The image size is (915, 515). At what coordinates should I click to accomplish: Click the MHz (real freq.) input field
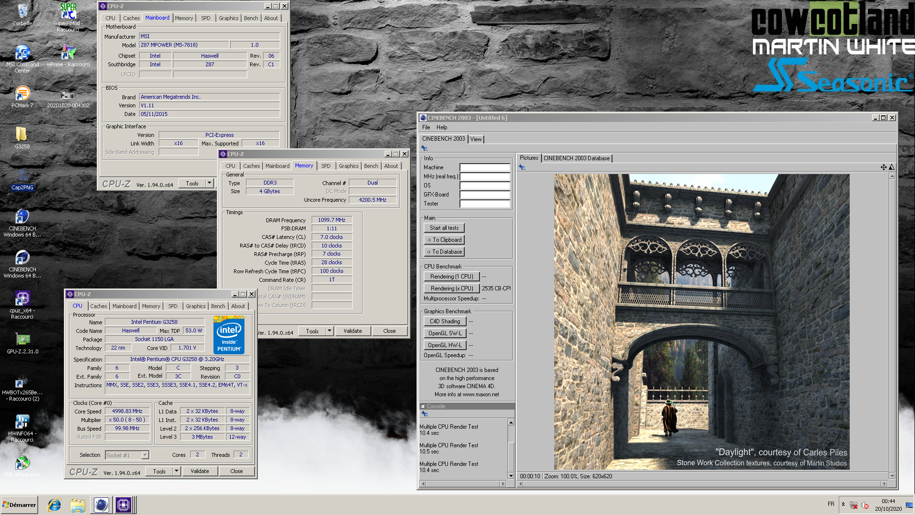485,176
